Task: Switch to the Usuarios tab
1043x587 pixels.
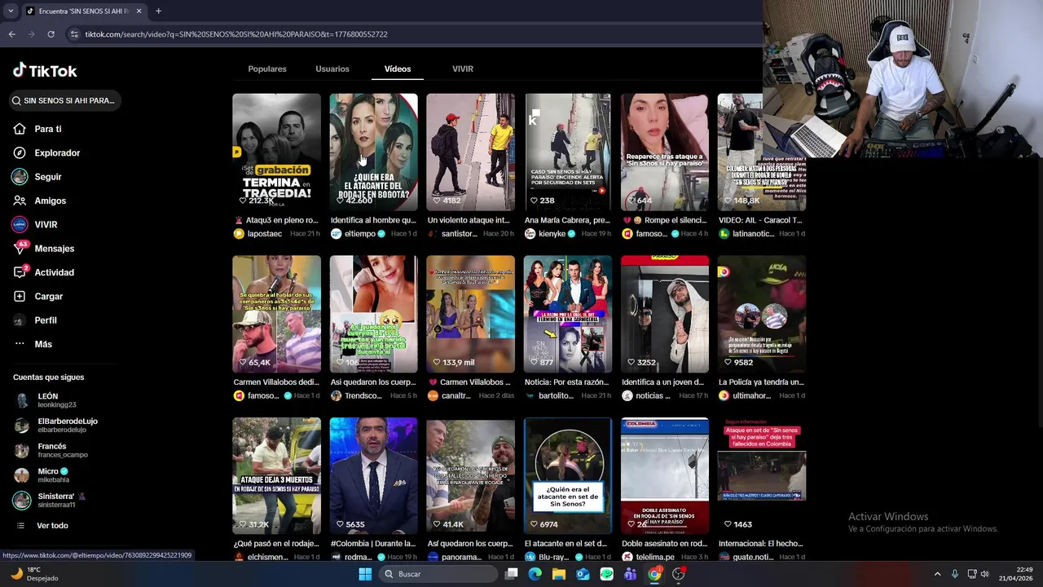Action: 332,69
